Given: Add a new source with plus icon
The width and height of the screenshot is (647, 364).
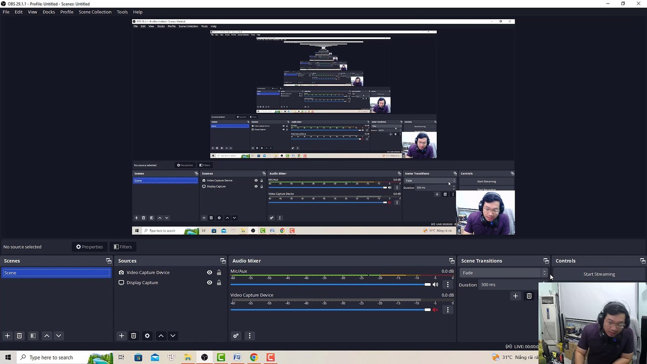Looking at the screenshot, I should click(121, 336).
